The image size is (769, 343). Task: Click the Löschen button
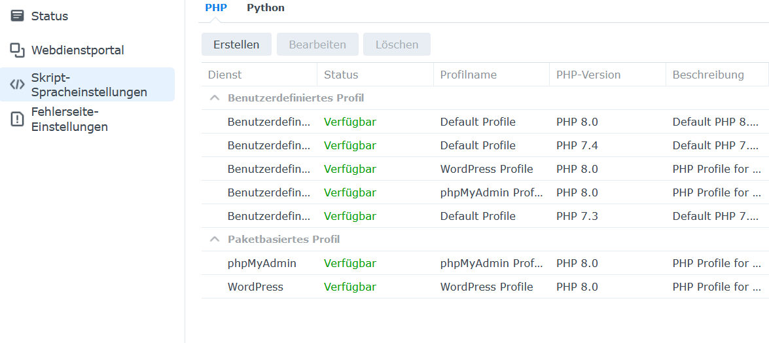point(397,45)
